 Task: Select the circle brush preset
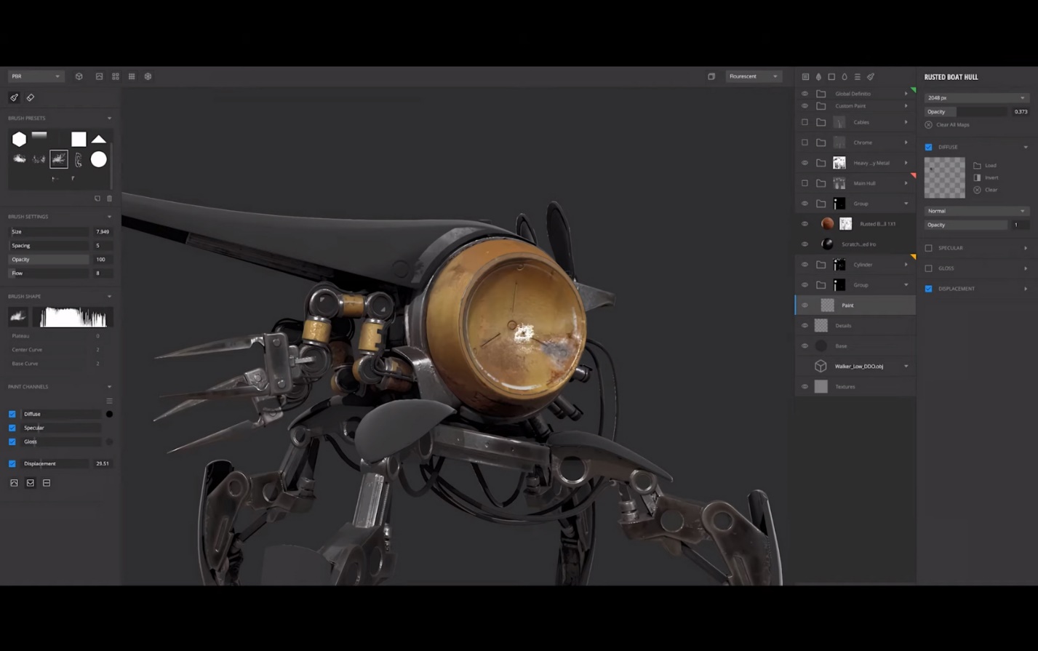pyautogui.click(x=98, y=159)
